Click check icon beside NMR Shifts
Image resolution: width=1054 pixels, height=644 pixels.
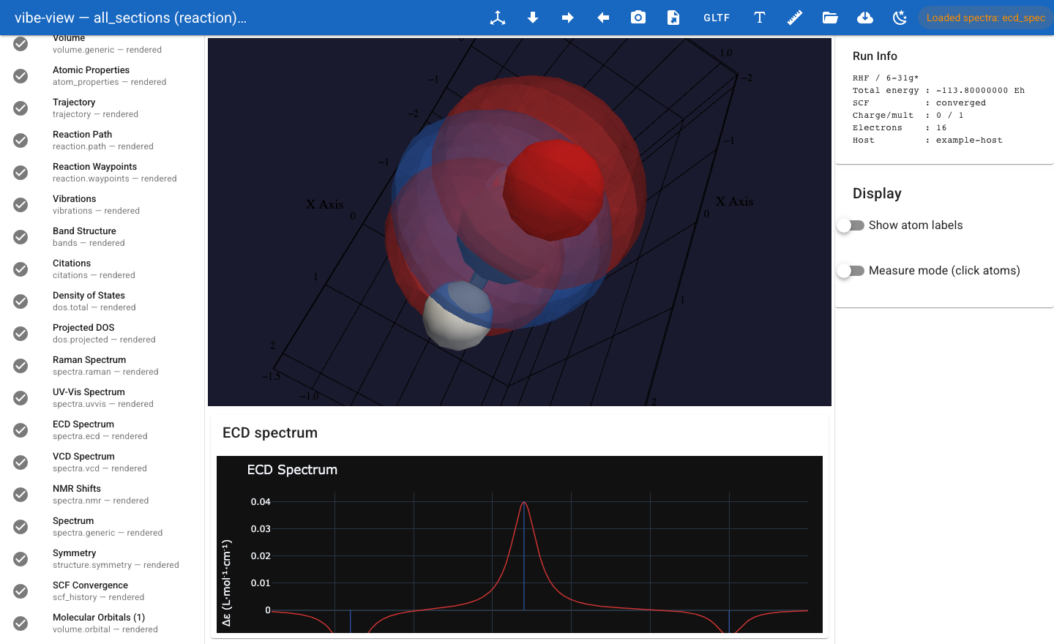click(20, 495)
